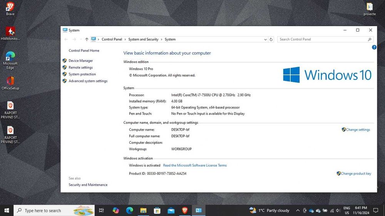
Task: Select Control Panel in breadcrumb
Action: [112, 39]
